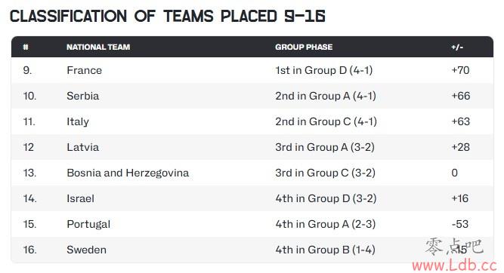Click the GROUP PHASE column header

click(304, 48)
